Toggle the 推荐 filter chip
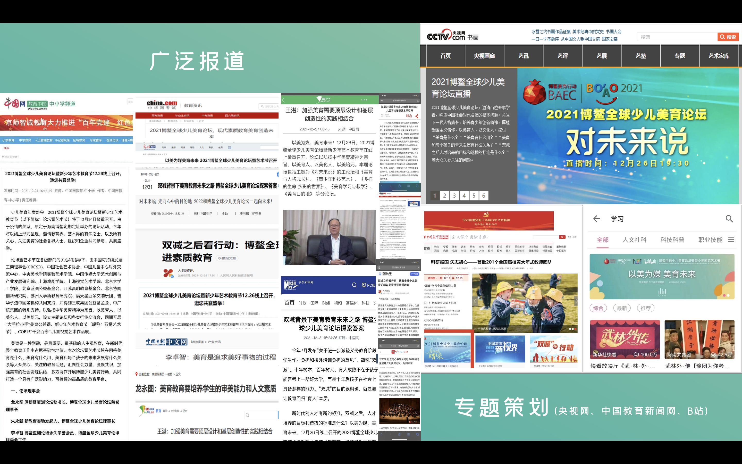Viewport: 742px width, 464px height. 645,308
